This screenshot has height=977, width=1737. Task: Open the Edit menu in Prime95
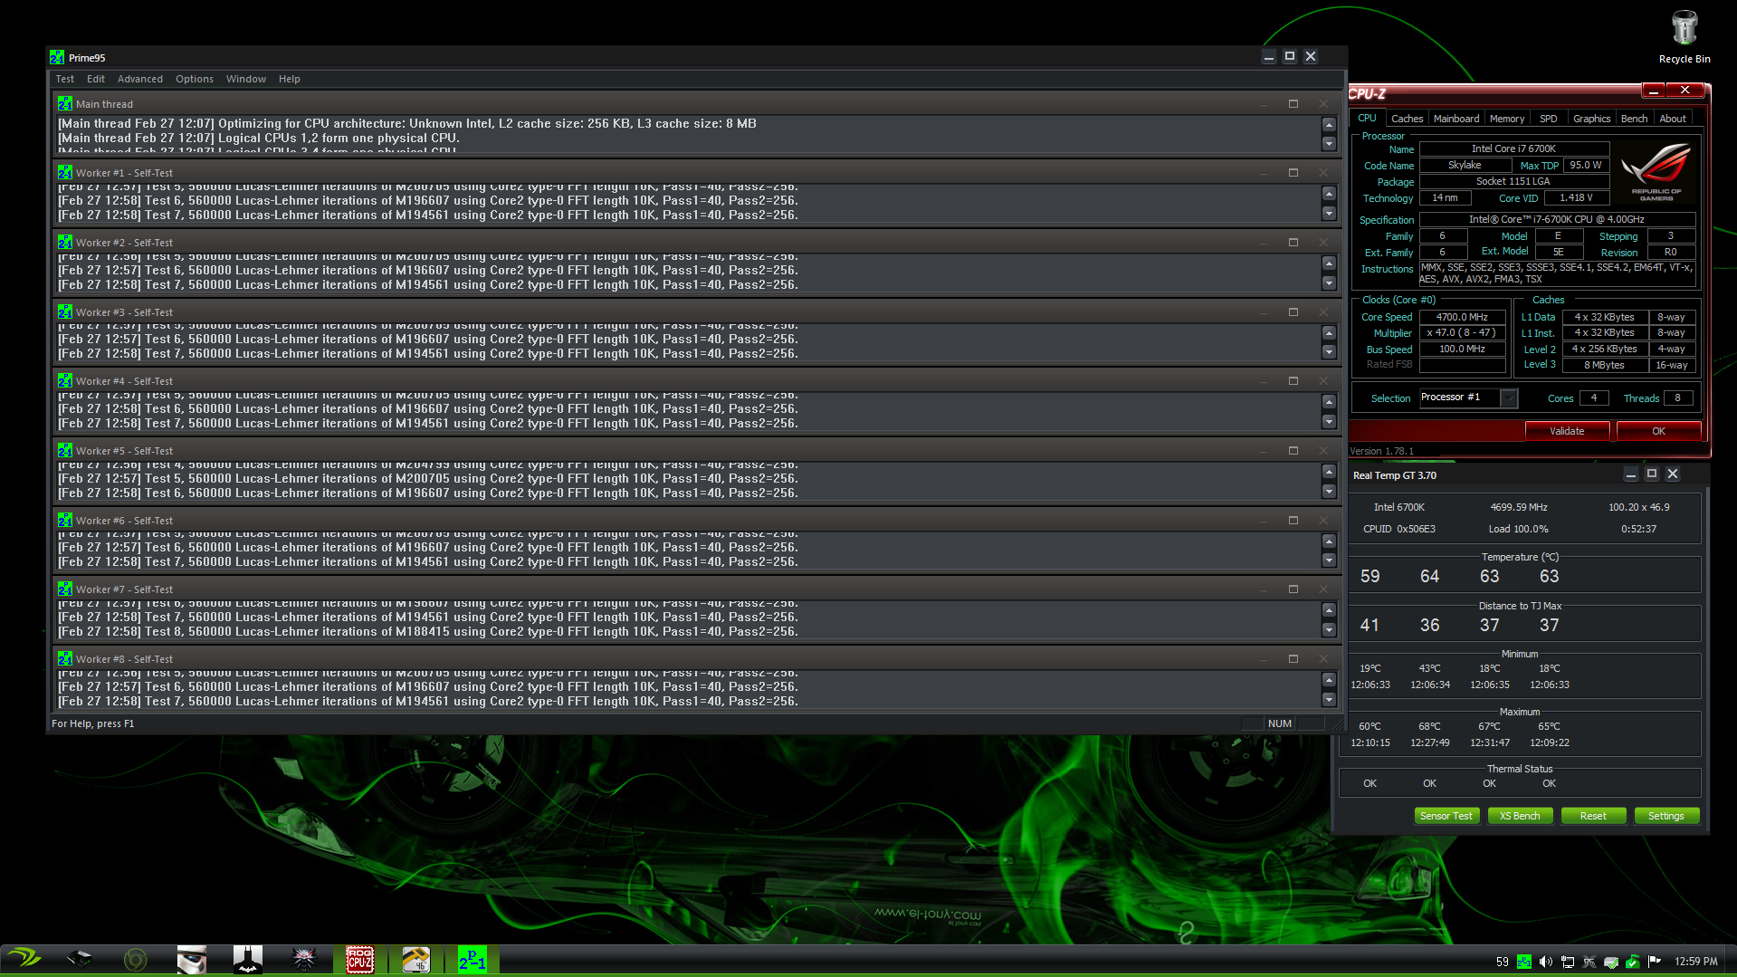click(96, 79)
